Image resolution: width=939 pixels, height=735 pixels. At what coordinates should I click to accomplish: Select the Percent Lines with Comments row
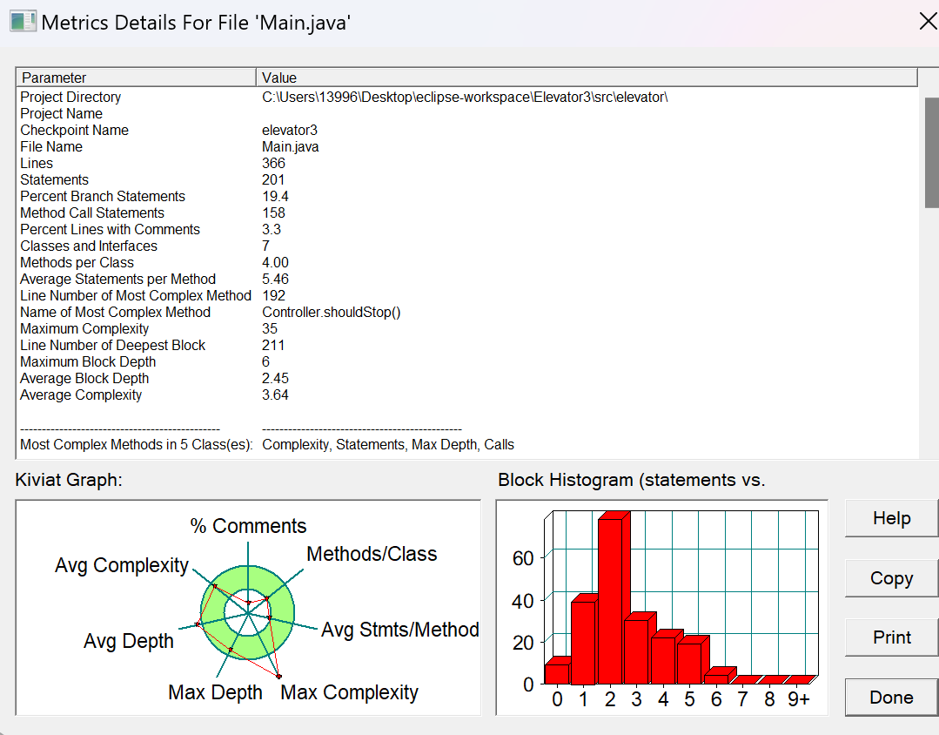467,230
